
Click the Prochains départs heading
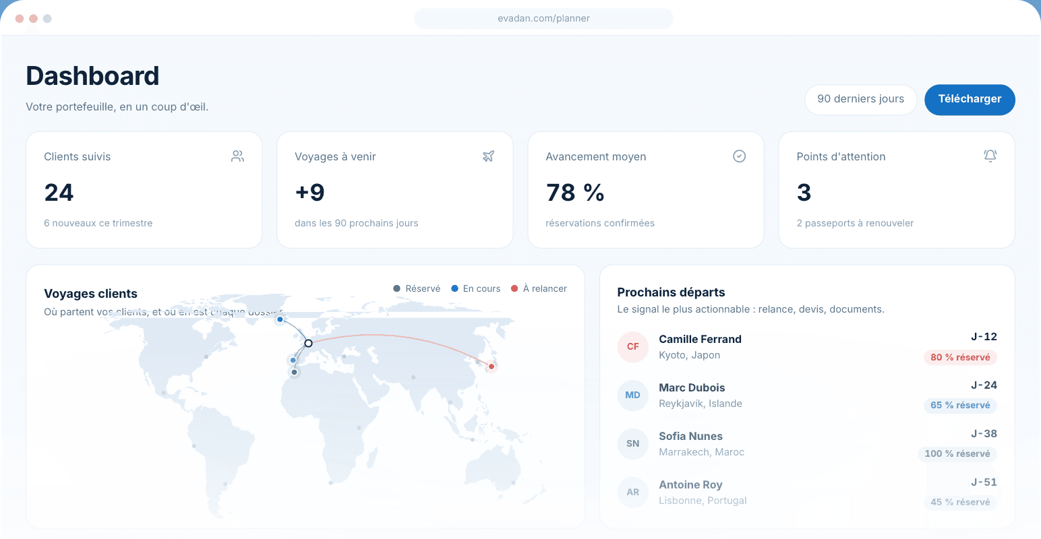[671, 292]
